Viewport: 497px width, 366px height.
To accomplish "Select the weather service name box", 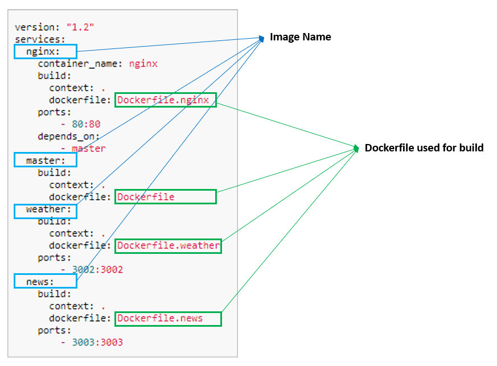I will click(46, 211).
